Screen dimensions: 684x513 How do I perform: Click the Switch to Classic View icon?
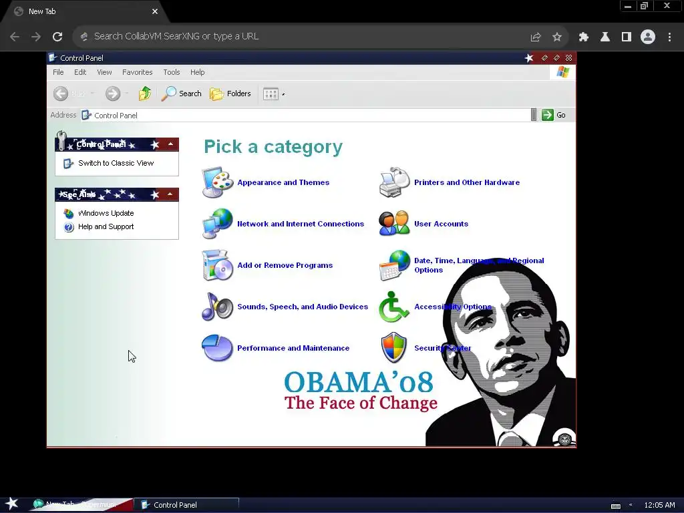pyautogui.click(x=69, y=163)
